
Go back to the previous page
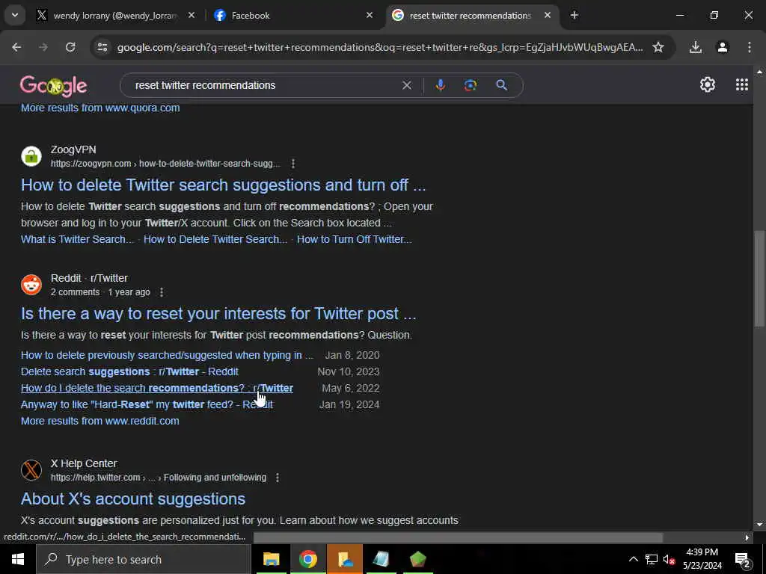coord(16,47)
